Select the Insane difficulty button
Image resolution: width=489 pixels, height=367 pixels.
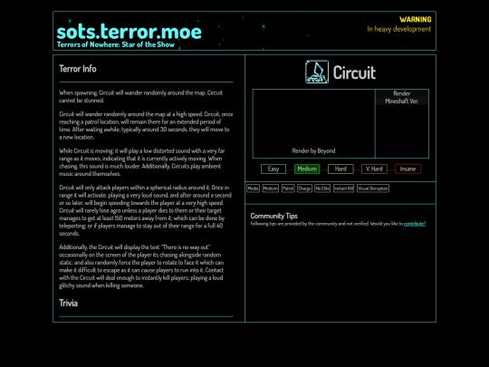point(407,169)
